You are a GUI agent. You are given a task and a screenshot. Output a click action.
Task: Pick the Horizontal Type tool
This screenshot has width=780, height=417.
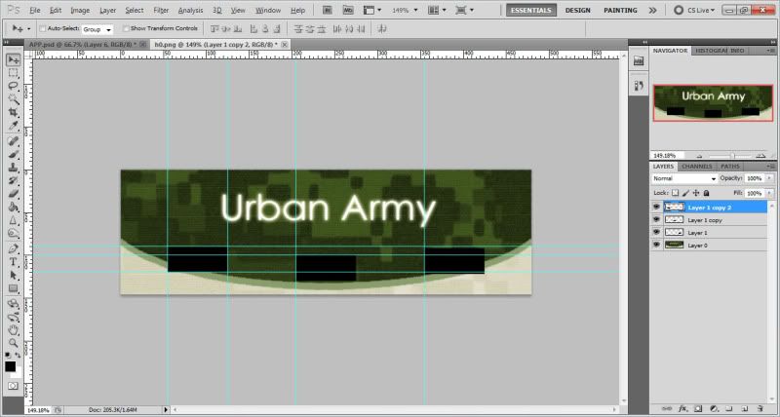pyautogui.click(x=14, y=262)
